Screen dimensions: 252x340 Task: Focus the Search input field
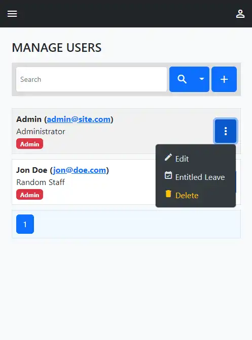[x=91, y=79]
